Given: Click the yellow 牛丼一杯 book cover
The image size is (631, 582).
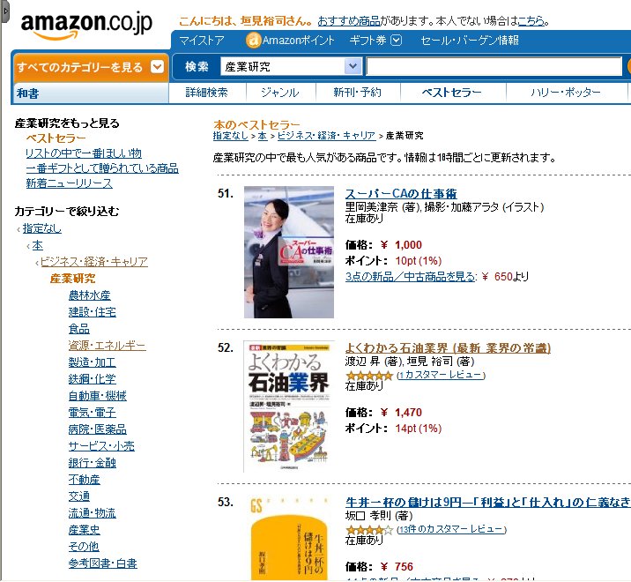Looking at the screenshot, I should click(288, 538).
